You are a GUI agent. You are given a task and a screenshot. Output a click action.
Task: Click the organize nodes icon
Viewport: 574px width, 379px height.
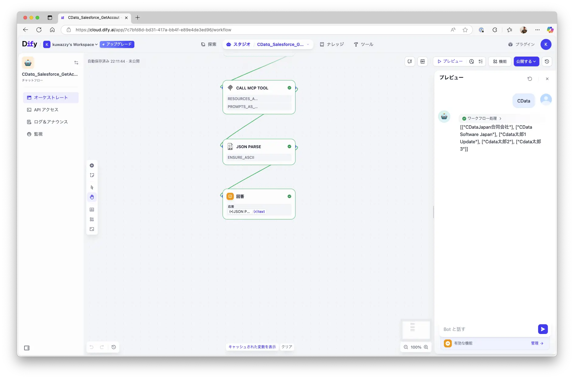point(92,219)
